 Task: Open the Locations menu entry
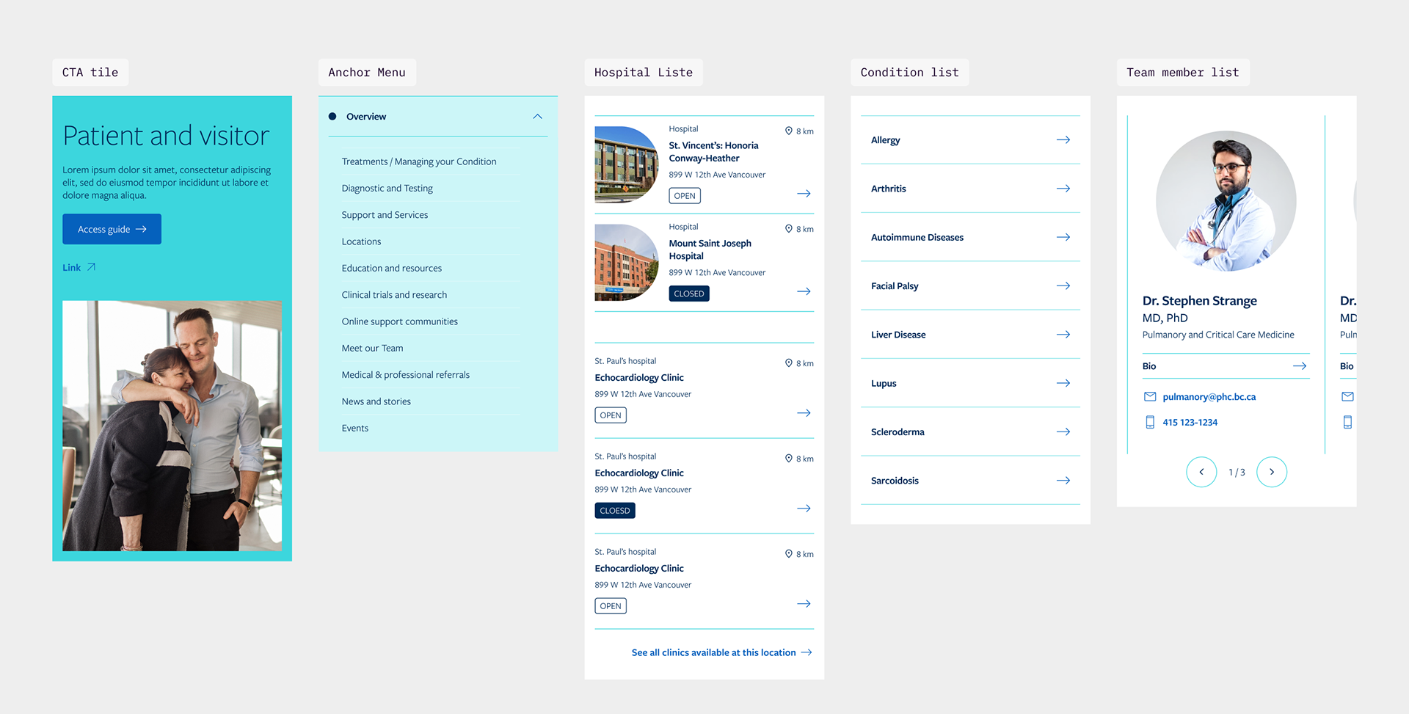tap(361, 241)
